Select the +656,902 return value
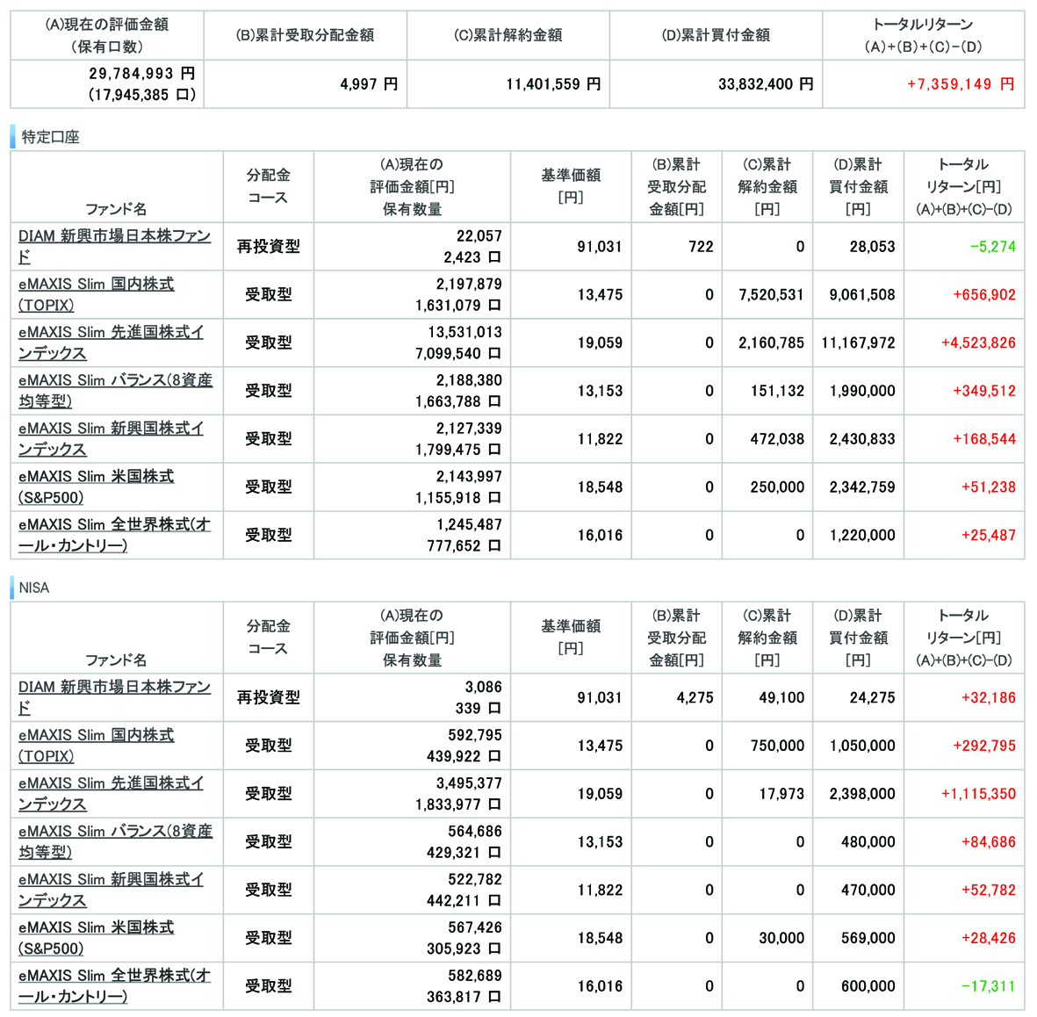This screenshot has height=1017, width=1037. [984, 294]
